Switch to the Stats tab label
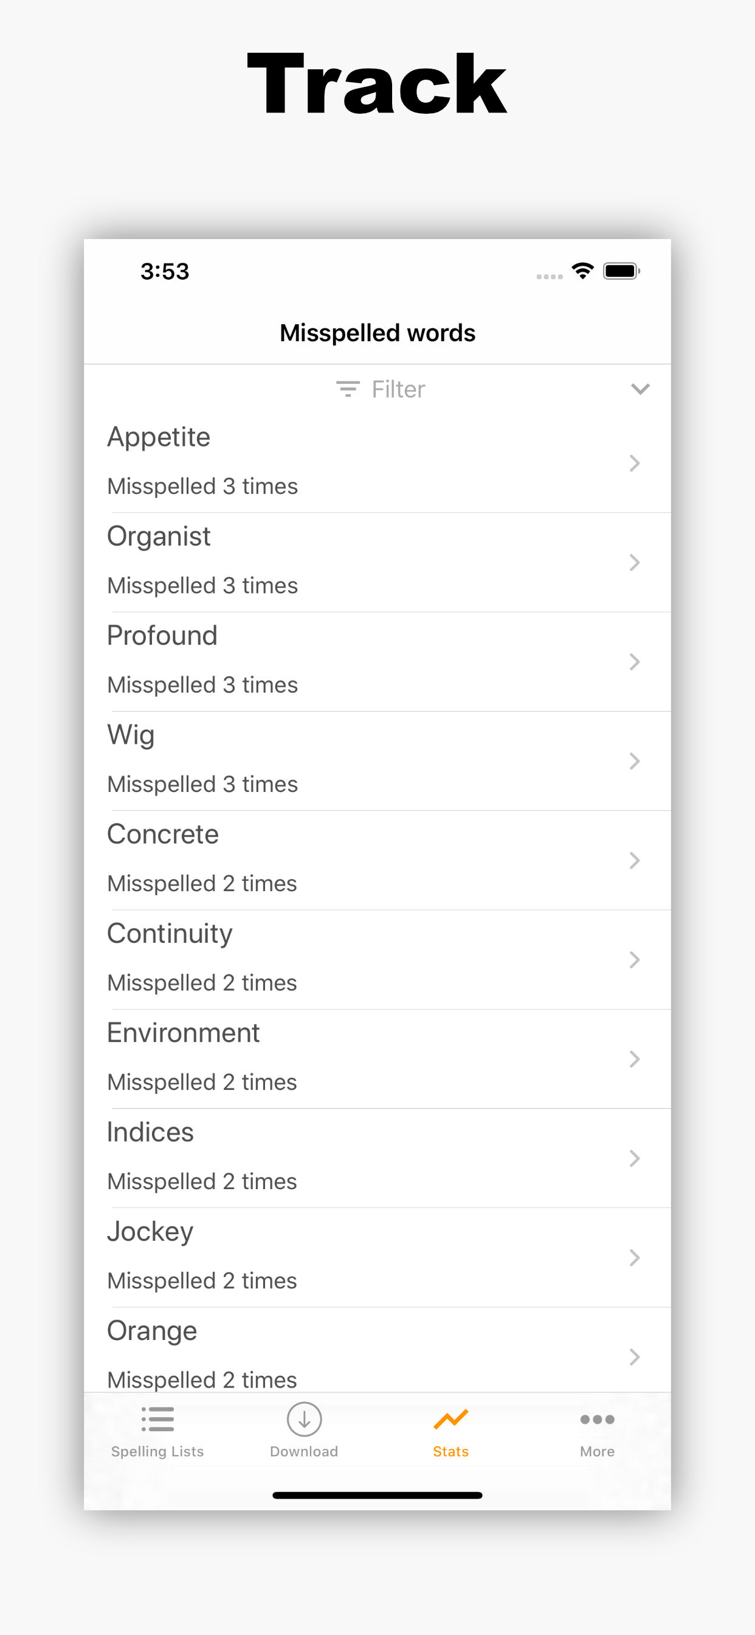 click(450, 1451)
